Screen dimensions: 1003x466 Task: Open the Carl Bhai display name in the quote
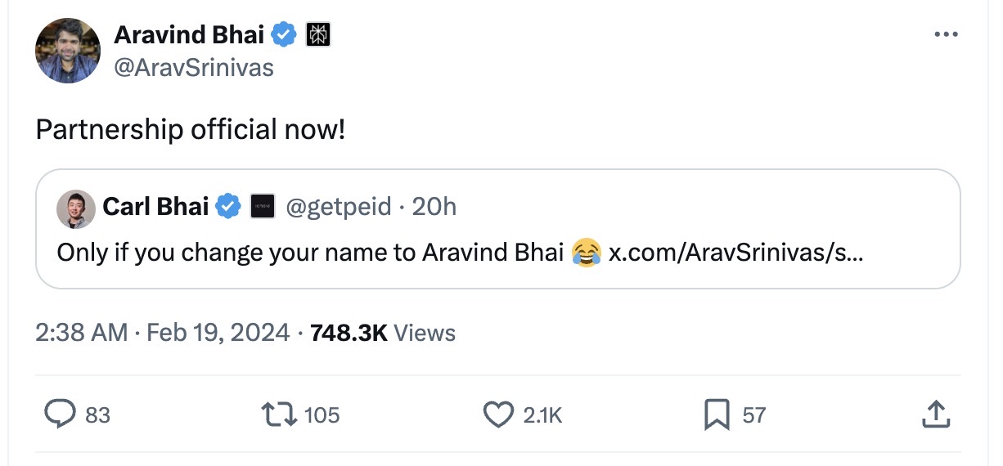click(x=155, y=207)
